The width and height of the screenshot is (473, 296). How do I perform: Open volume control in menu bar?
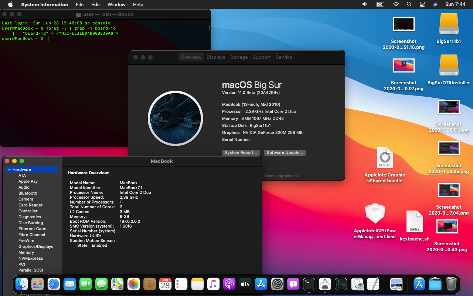[x=365, y=4]
